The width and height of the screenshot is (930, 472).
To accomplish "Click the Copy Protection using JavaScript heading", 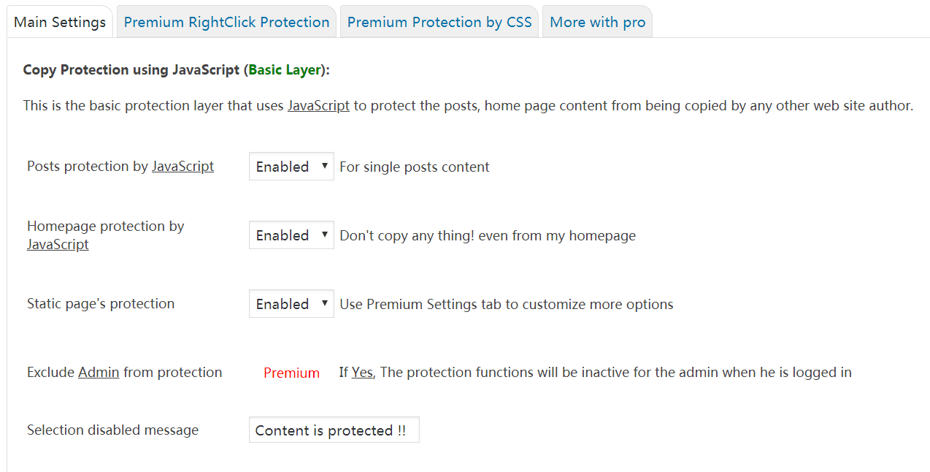I will (x=131, y=70).
